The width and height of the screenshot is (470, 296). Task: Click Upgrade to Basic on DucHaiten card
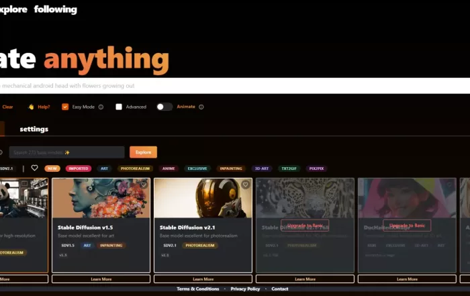(407, 226)
